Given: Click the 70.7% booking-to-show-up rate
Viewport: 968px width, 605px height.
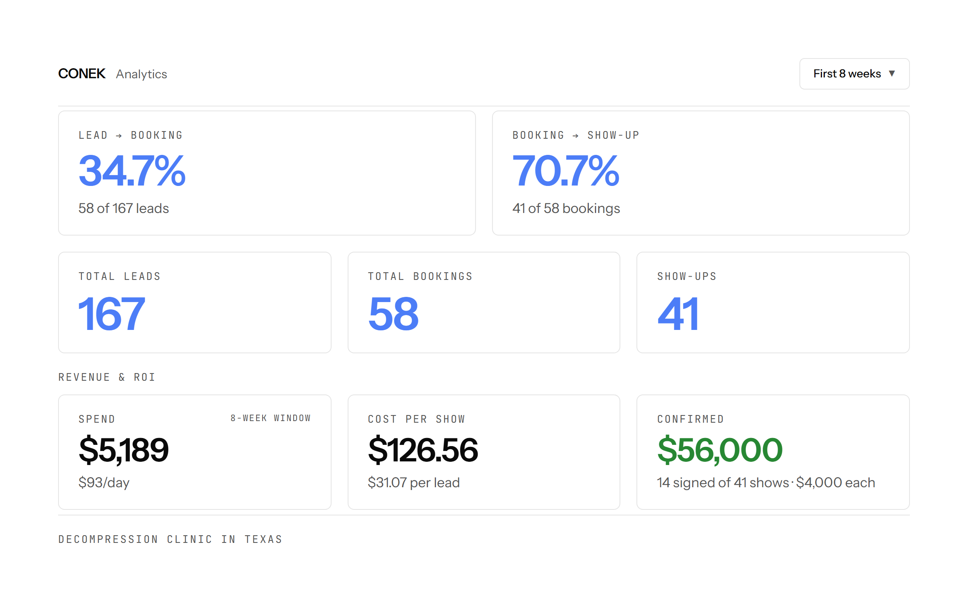Looking at the screenshot, I should click(566, 171).
